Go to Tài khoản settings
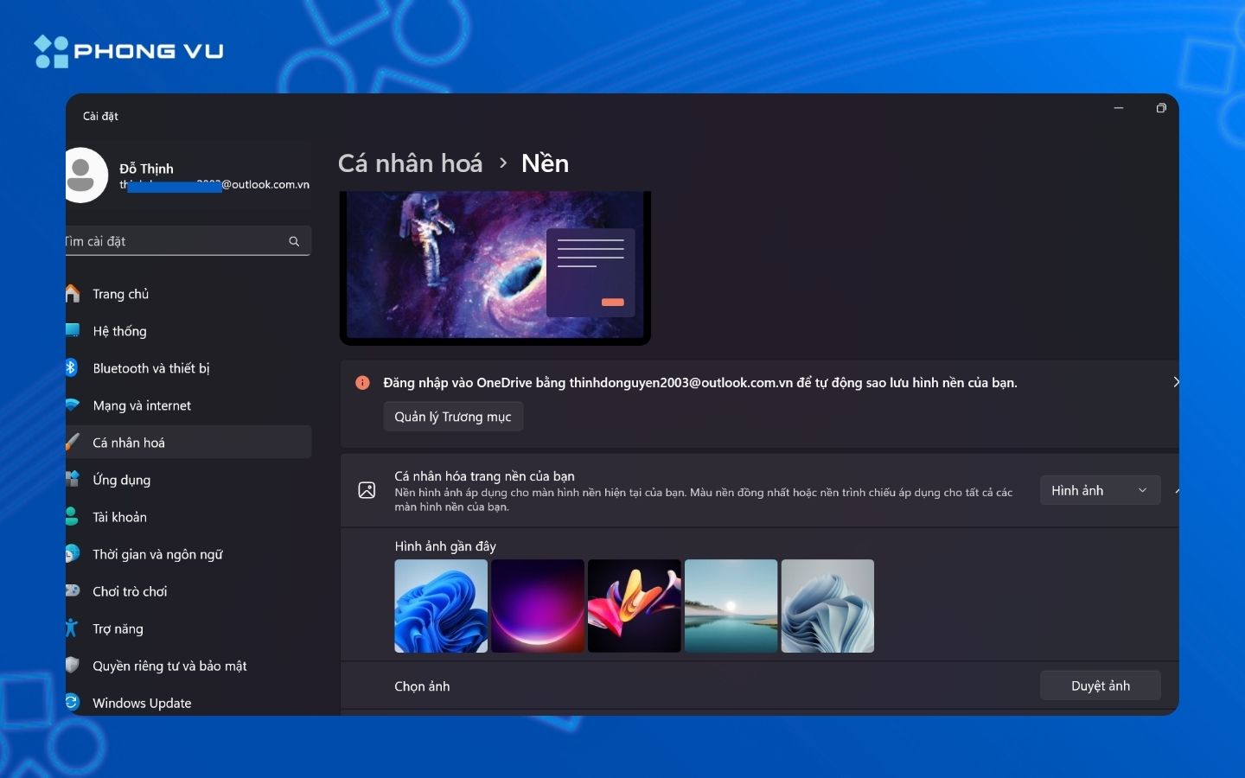 point(120,517)
